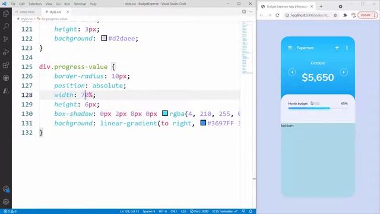The image size is (380, 214).
Task: Open the Go menu
Action: point(58,4)
